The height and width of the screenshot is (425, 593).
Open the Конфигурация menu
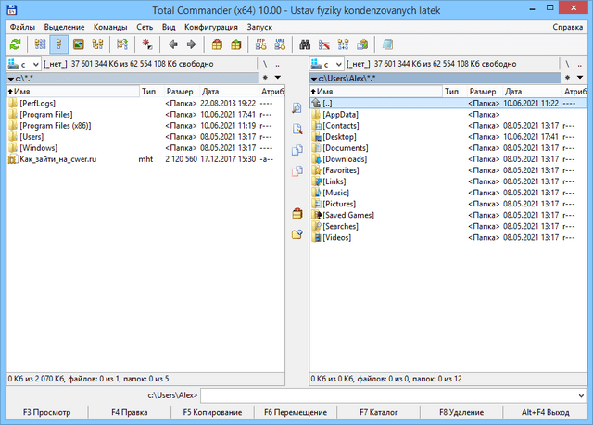pos(210,27)
